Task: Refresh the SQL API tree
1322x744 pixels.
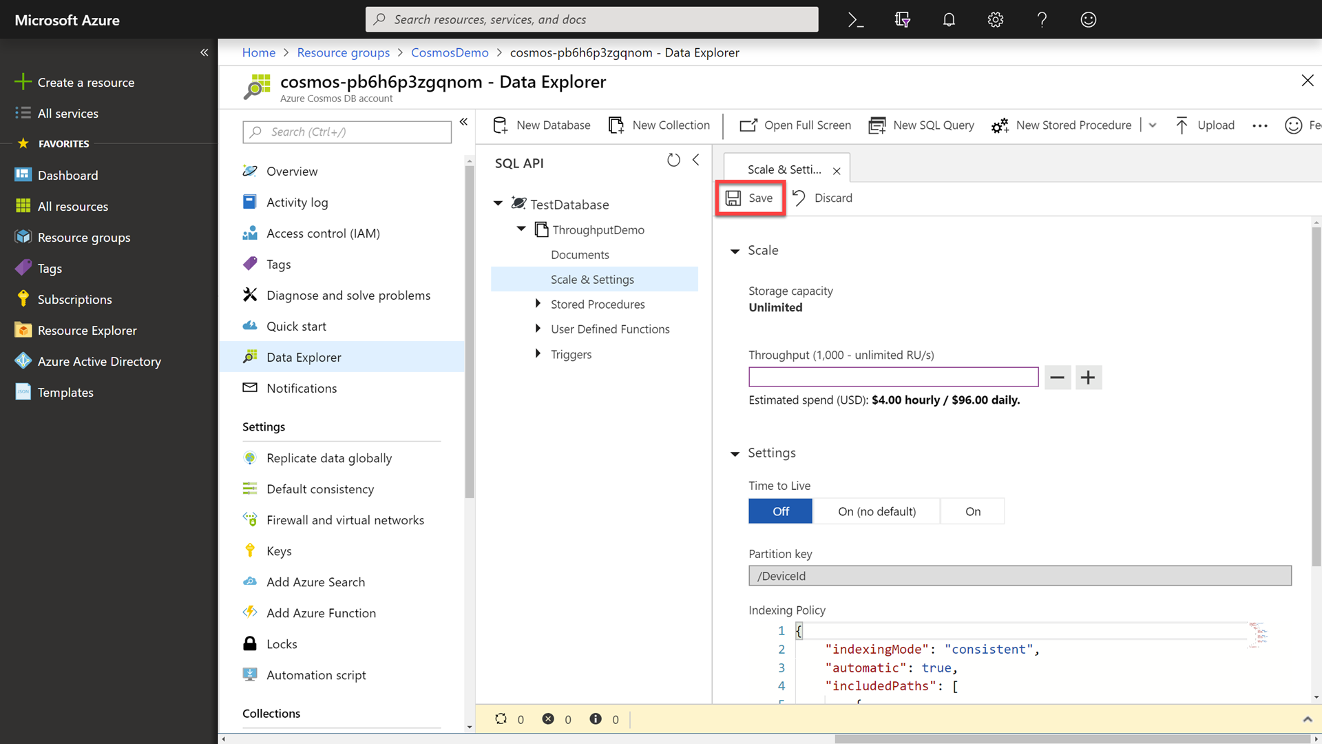Action: (673, 161)
